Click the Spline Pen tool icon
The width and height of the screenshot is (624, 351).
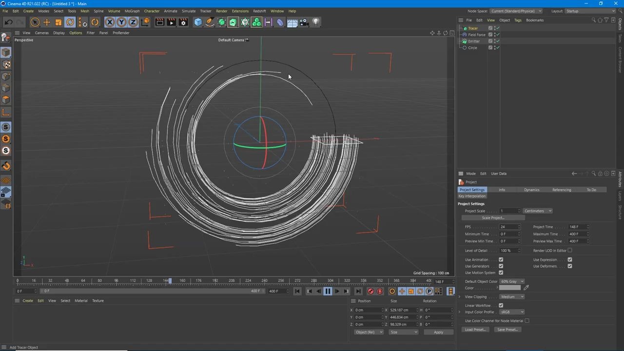pyautogui.click(x=210, y=22)
